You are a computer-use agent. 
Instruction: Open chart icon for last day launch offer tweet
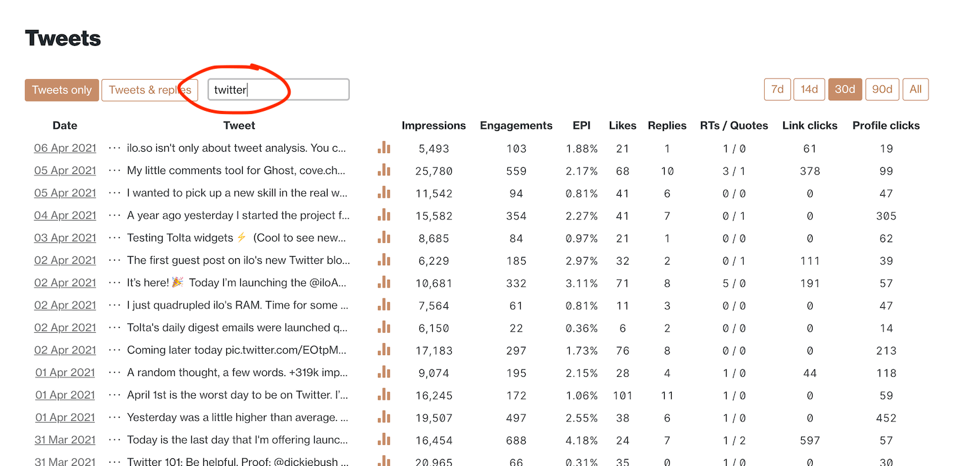pos(384,440)
